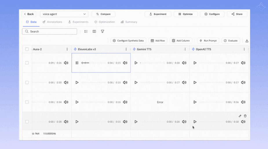Viewport: 268px width, 149px height.
Task: Check the first row checkbox
Action: pyautogui.click(x=27, y=63)
